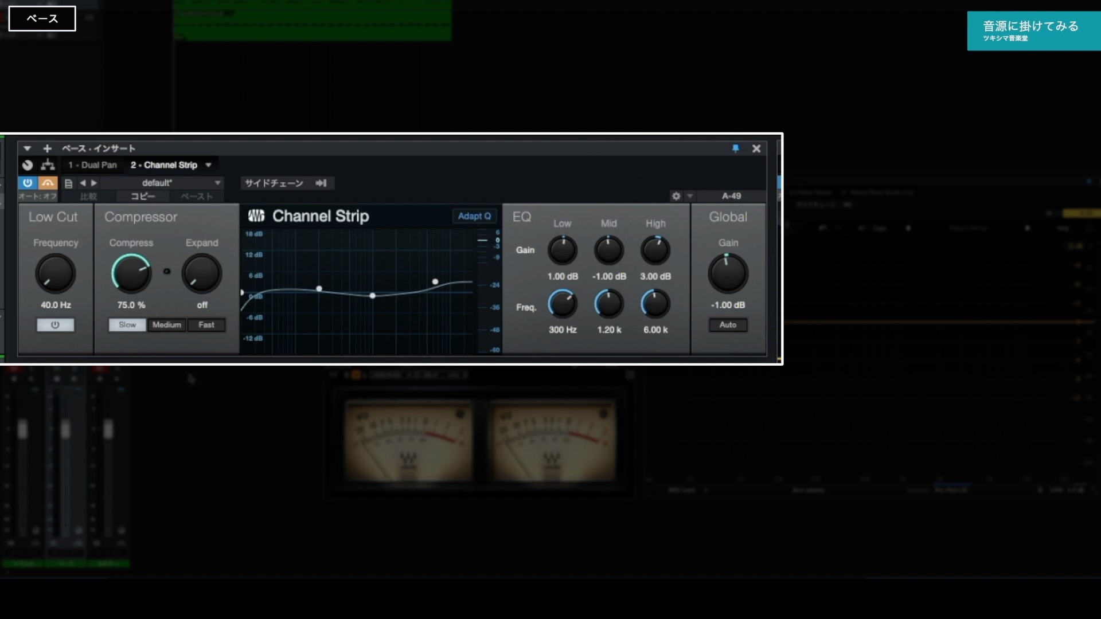Image resolution: width=1101 pixels, height=619 pixels.
Task: Select Fast compressor release speed
Action: (206, 324)
